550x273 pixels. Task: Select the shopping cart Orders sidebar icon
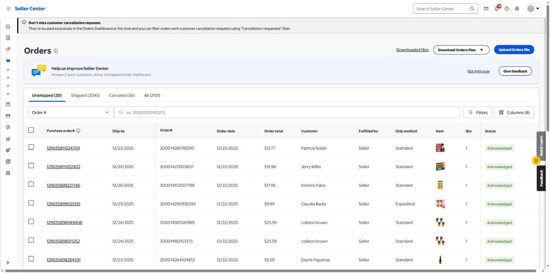pyautogui.click(x=8, y=61)
